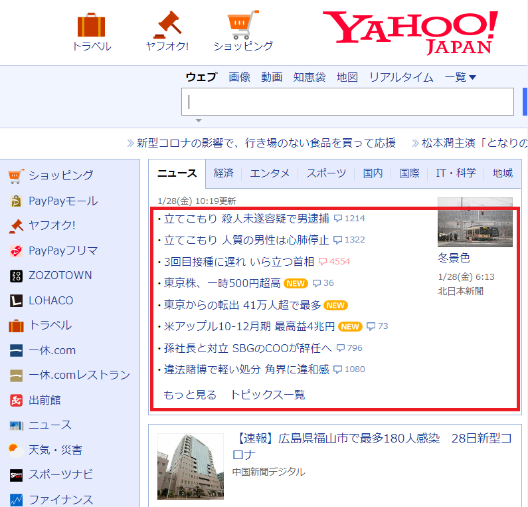Open the ヤフオク! gavel icon at top
This screenshot has height=507, width=528.
click(x=167, y=25)
